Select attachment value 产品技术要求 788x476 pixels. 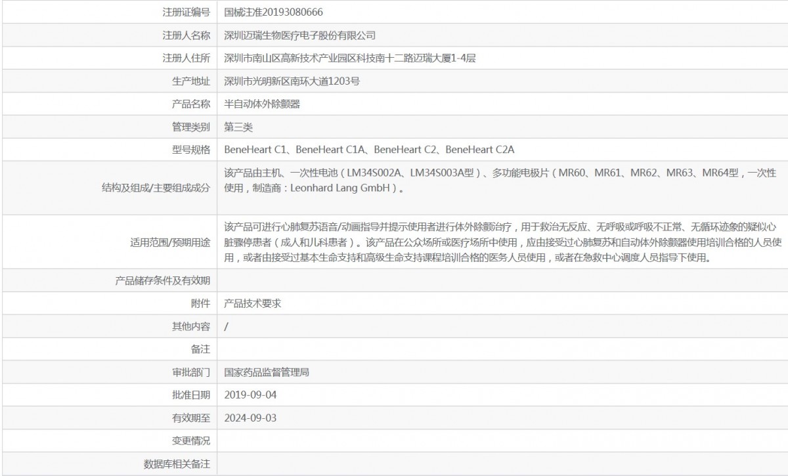[x=253, y=303]
